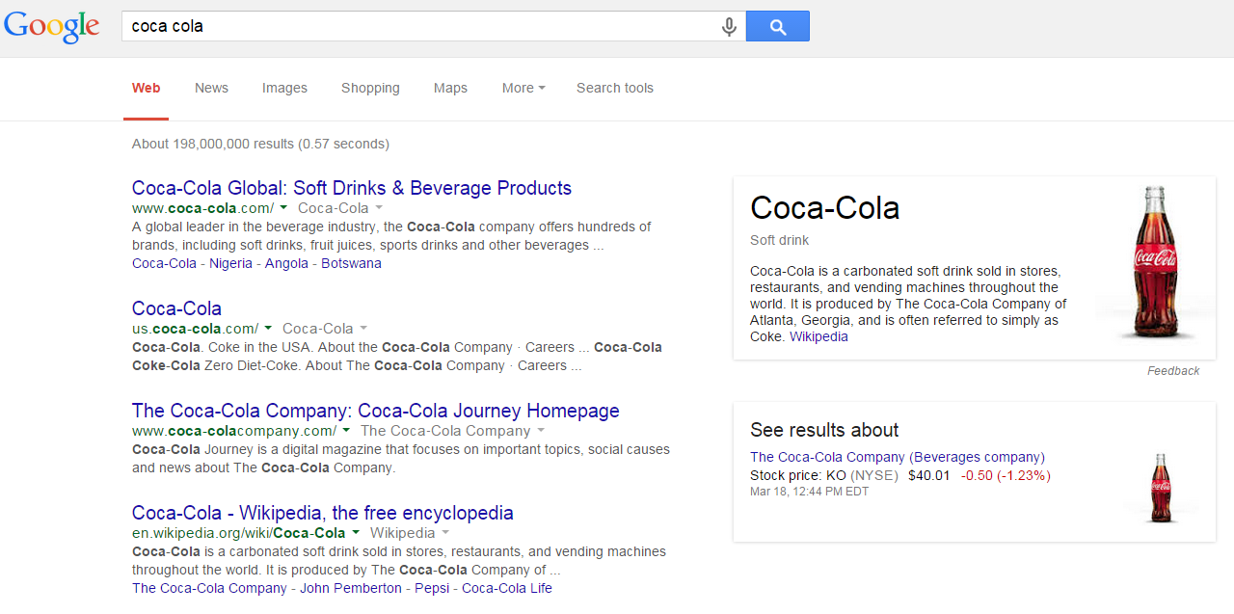Screen dimensions: 1234x614
Task: Switch to the Images tab
Action: pos(284,88)
